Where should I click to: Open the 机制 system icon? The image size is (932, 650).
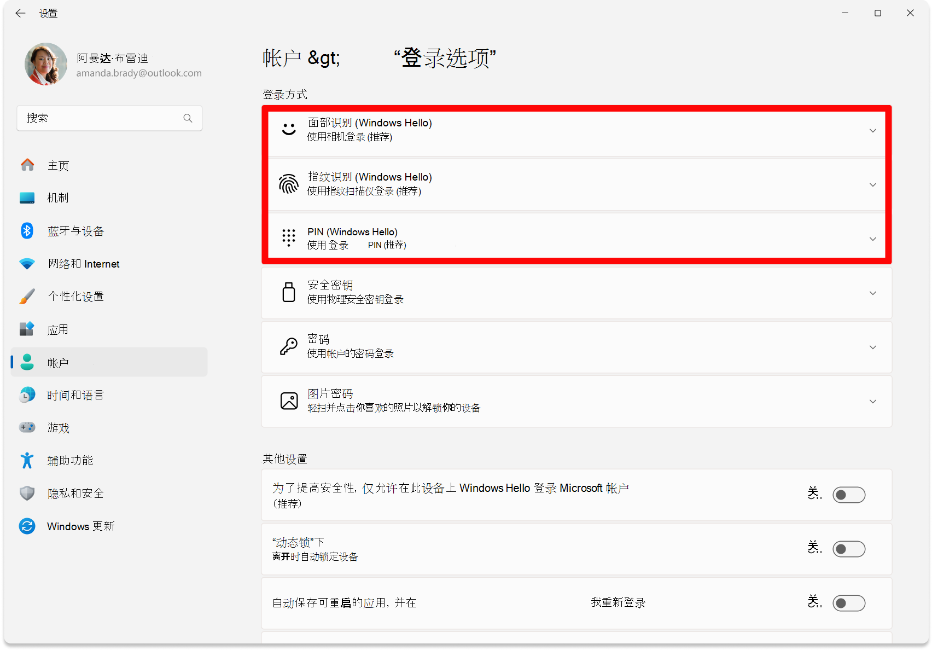click(x=27, y=198)
